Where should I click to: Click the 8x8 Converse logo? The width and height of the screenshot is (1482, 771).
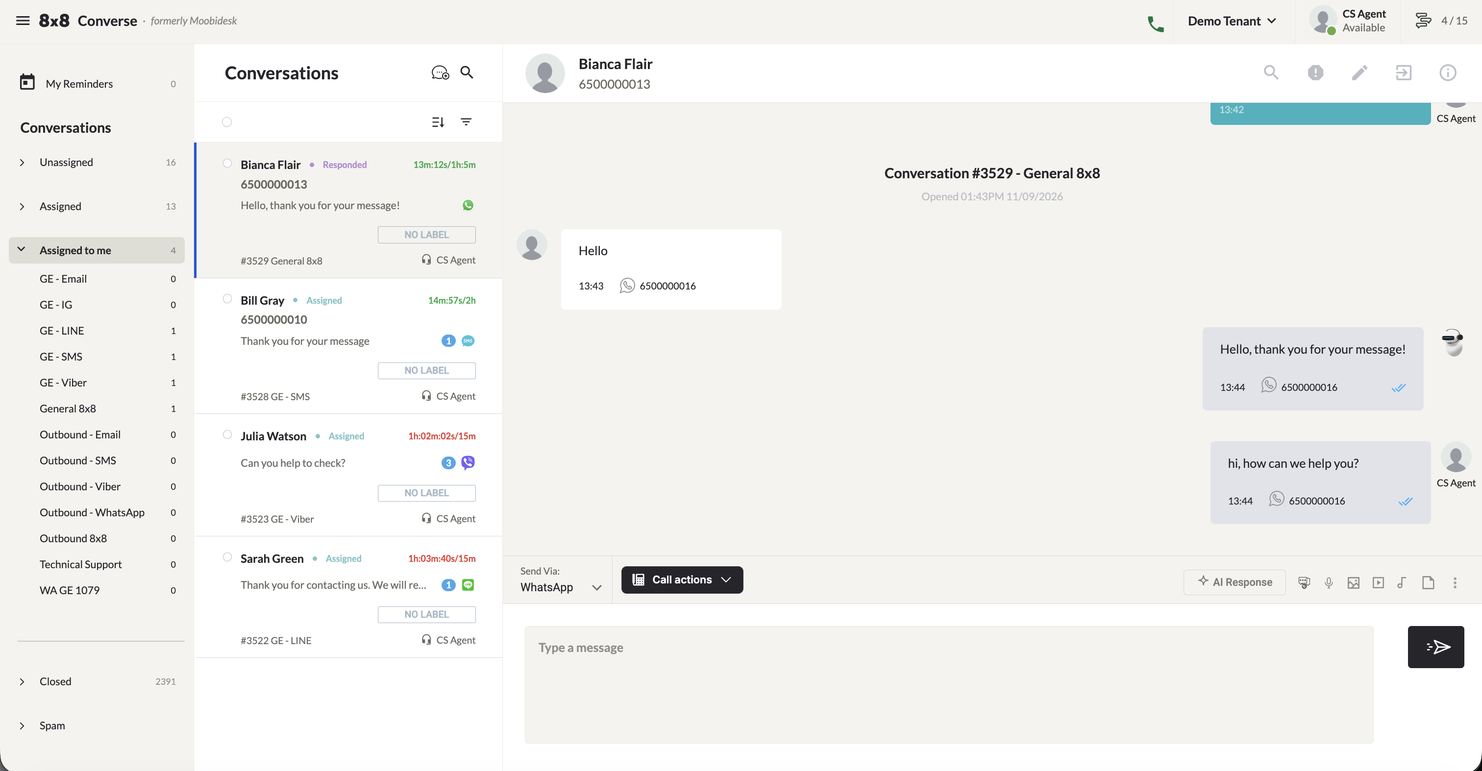click(x=88, y=21)
